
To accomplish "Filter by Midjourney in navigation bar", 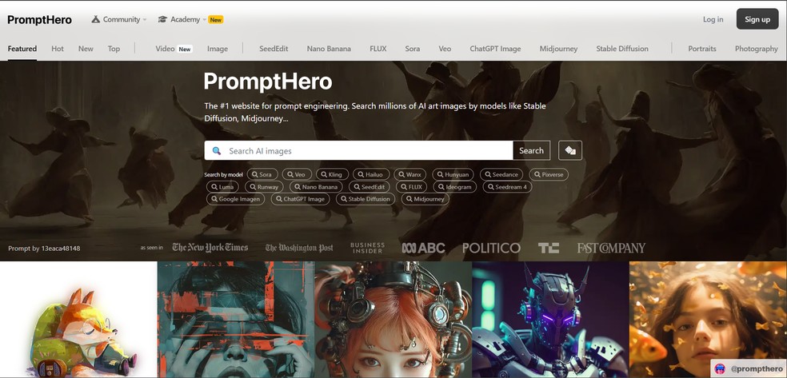I will click(x=558, y=49).
